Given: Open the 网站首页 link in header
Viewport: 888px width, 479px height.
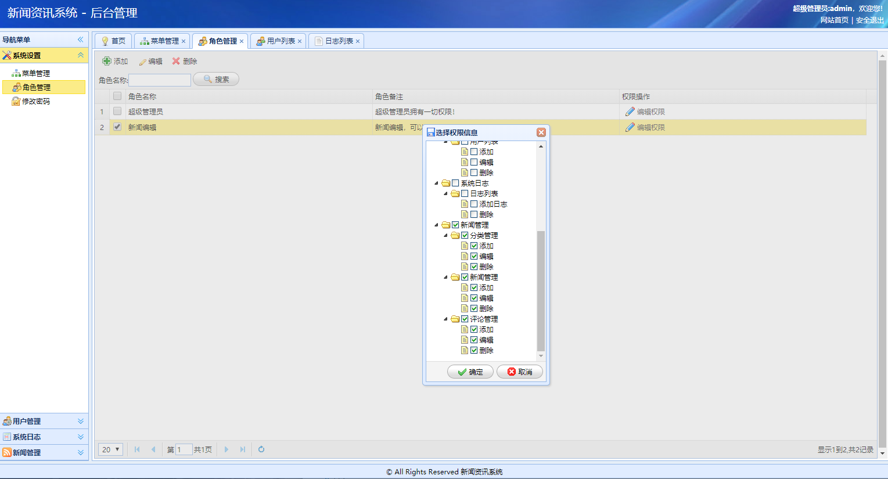Looking at the screenshot, I should click(x=834, y=20).
